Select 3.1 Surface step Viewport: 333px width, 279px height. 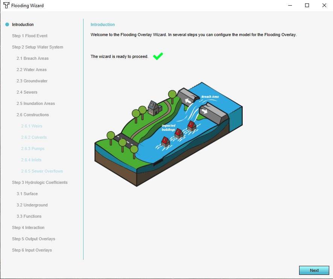pyautogui.click(x=27, y=194)
